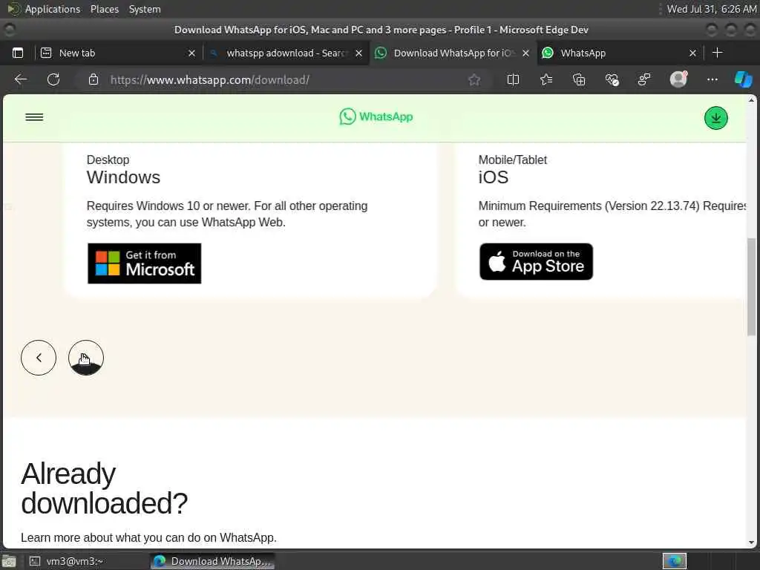
Task: Switch to whatspp adownload search tab
Action: pos(286,53)
